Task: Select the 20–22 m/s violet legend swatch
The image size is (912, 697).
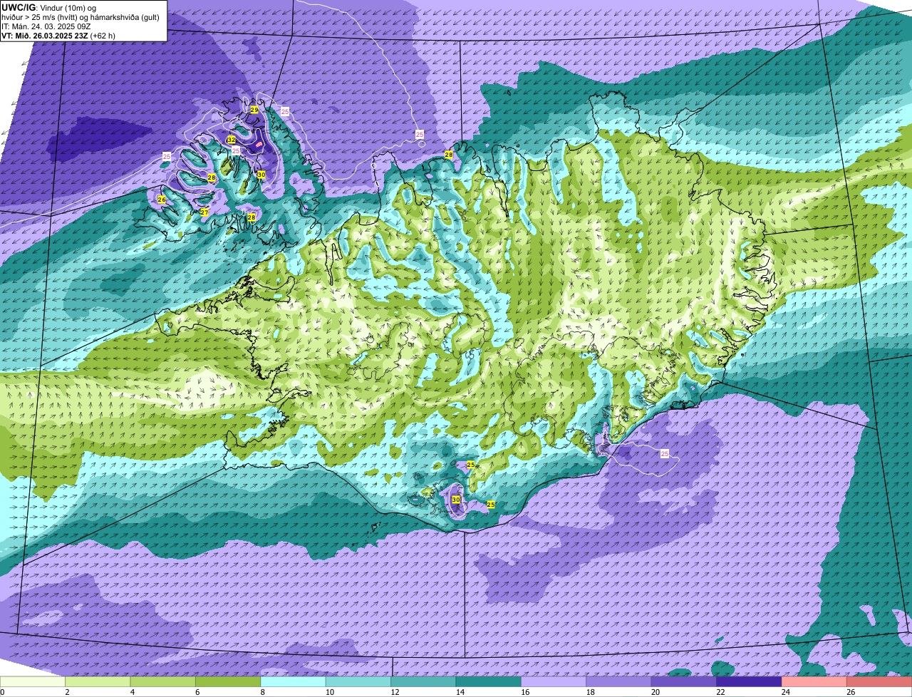Action: (x=685, y=682)
